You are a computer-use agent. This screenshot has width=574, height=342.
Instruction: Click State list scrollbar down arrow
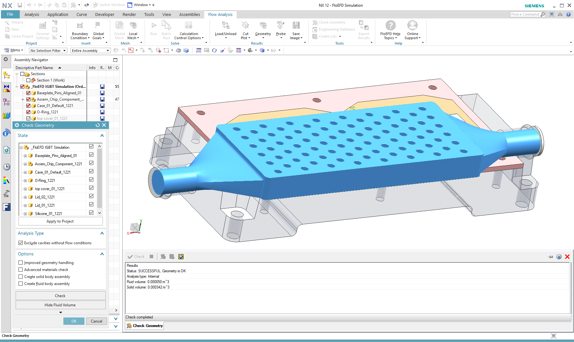[100, 213]
